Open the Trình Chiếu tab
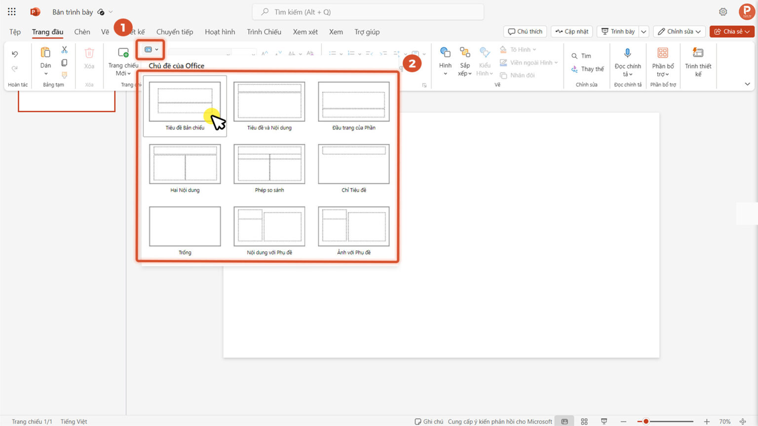The height and width of the screenshot is (426, 758). tap(264, 32)
